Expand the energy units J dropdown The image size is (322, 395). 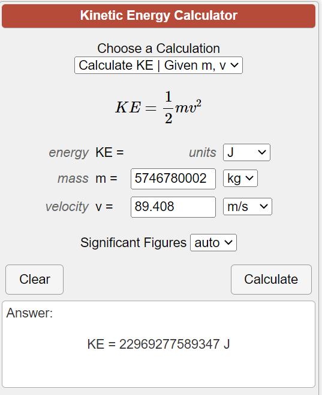coord(246,152)
